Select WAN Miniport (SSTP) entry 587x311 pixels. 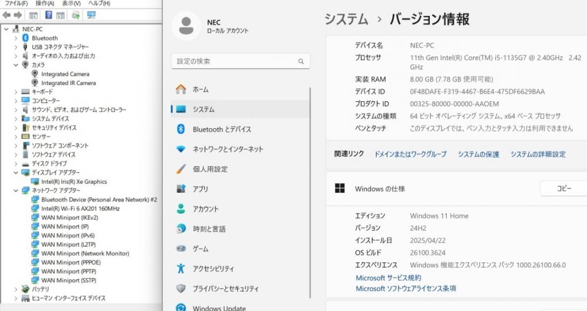(69, 281)
